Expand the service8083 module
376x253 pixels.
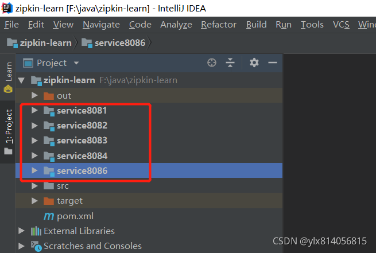pyautogui.click(x=34, y=141)
